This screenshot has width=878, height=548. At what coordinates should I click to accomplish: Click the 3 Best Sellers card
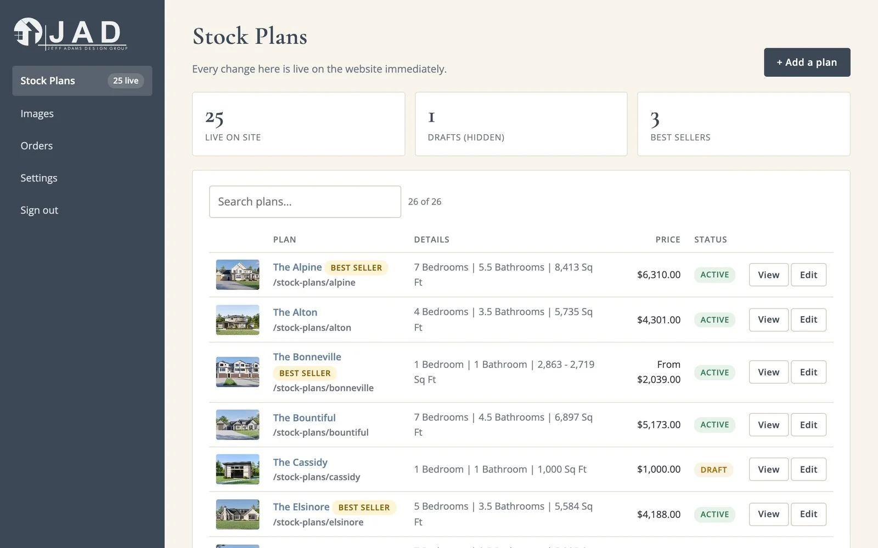click(x=744, y=124)
